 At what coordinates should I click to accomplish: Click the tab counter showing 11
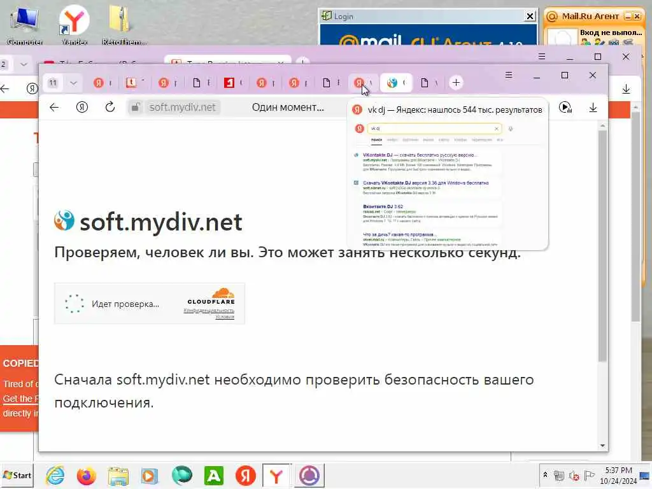tap(53, 83)
